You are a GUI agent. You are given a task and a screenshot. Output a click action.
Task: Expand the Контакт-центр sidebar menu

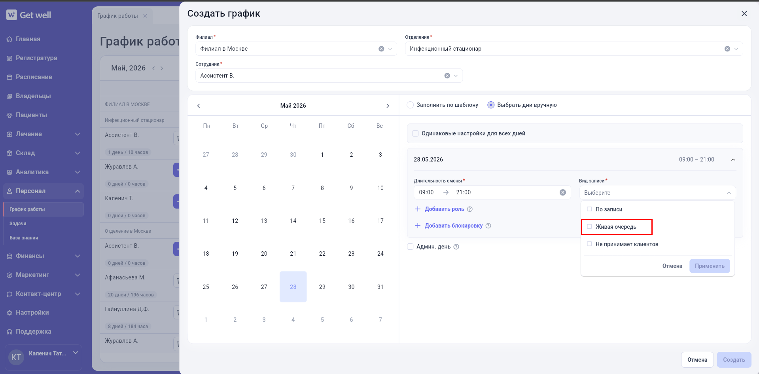(78, 294)
